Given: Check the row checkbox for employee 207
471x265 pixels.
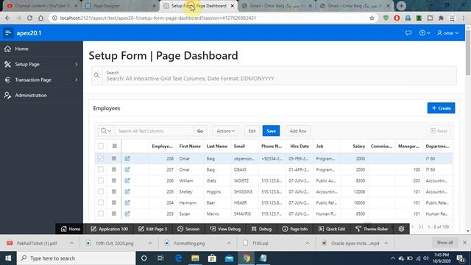Looking at the screenshot, I should pos(101,169).
